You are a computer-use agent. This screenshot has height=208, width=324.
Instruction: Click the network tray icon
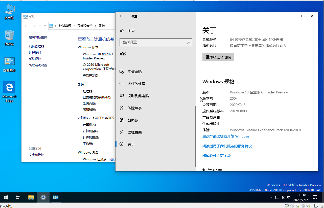(277, 197)
